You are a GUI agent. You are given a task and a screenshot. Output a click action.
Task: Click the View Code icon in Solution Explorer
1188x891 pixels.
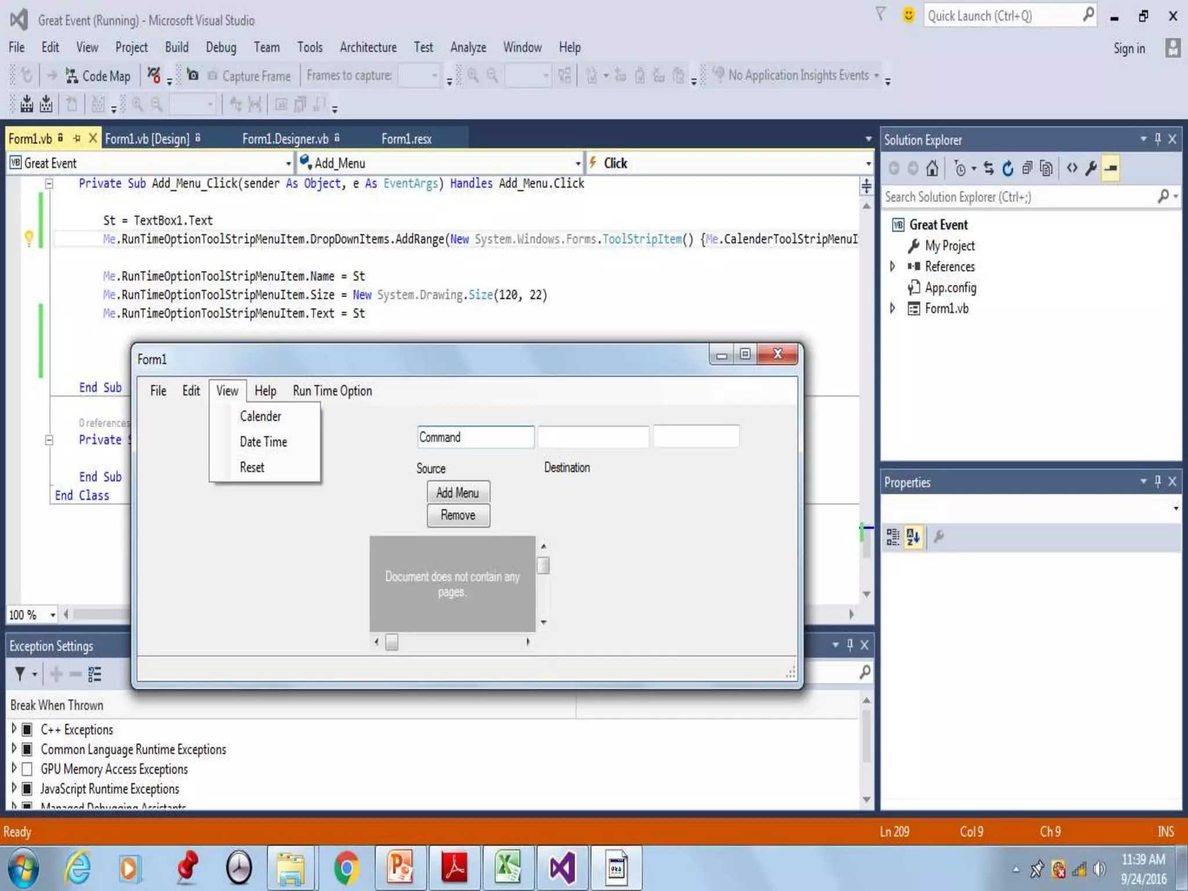coord(1071,169)
